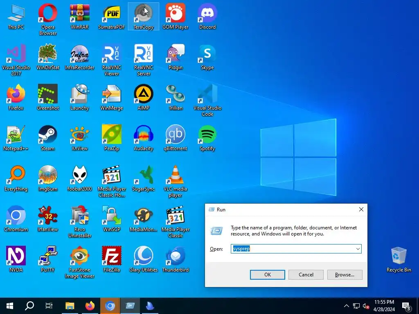Image resolution: width=419 pixels, height=314 pixels.
Task: Open the notification center with 3 alerts
Action: point(406,306)
